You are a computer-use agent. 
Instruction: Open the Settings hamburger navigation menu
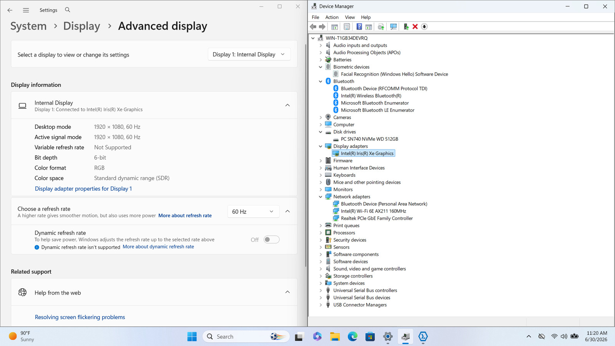pos(26,10)
